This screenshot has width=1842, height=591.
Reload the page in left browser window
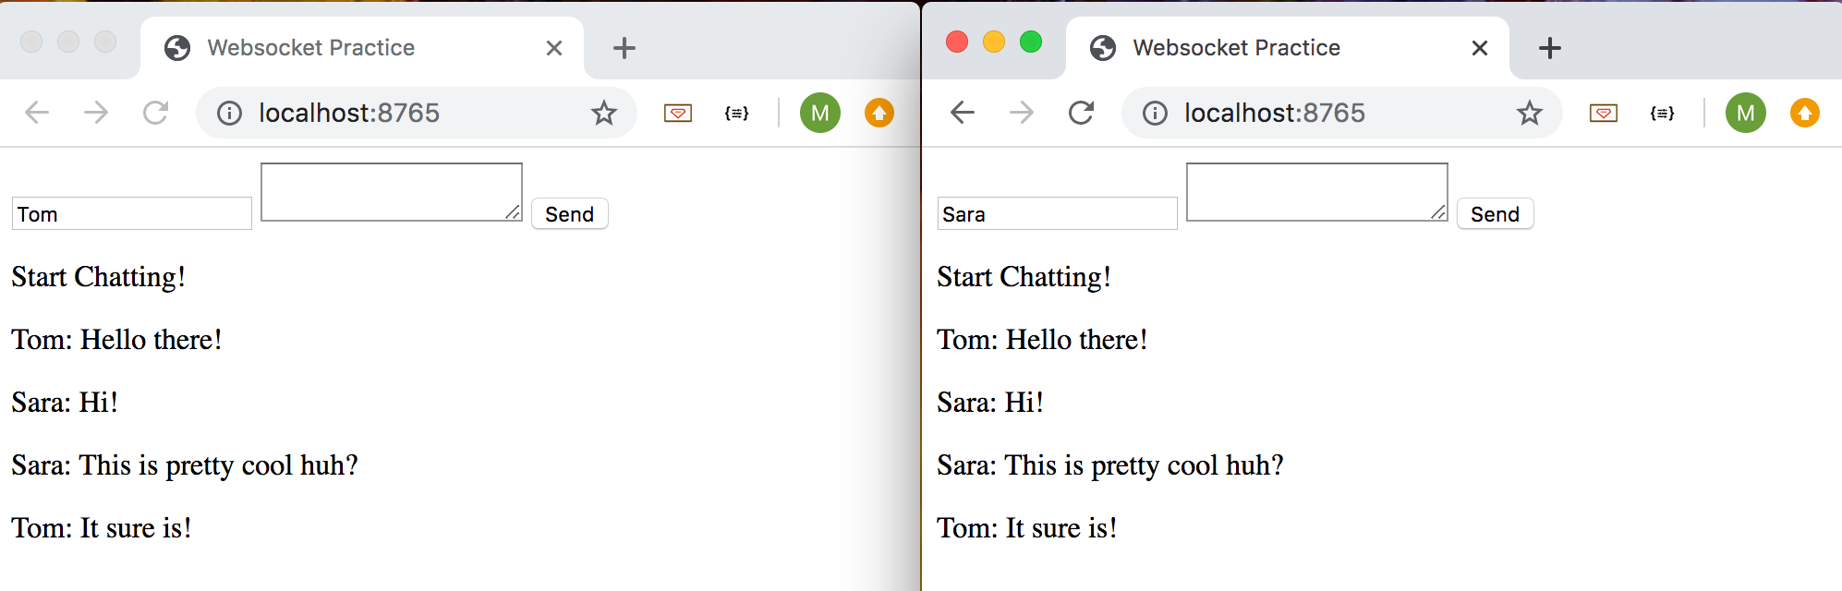point(155,113)
